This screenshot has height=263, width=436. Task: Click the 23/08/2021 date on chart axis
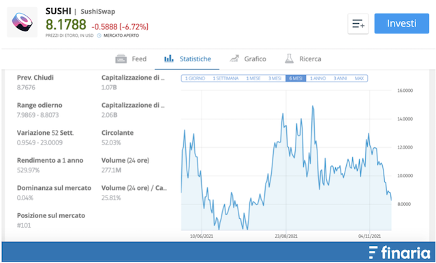tap(286, 236)
